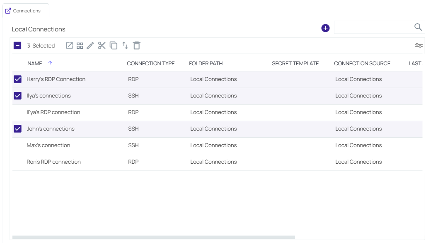Create a new connection with the plus button
The height and width of the screenshot is (243, 438).
point(325,28)
